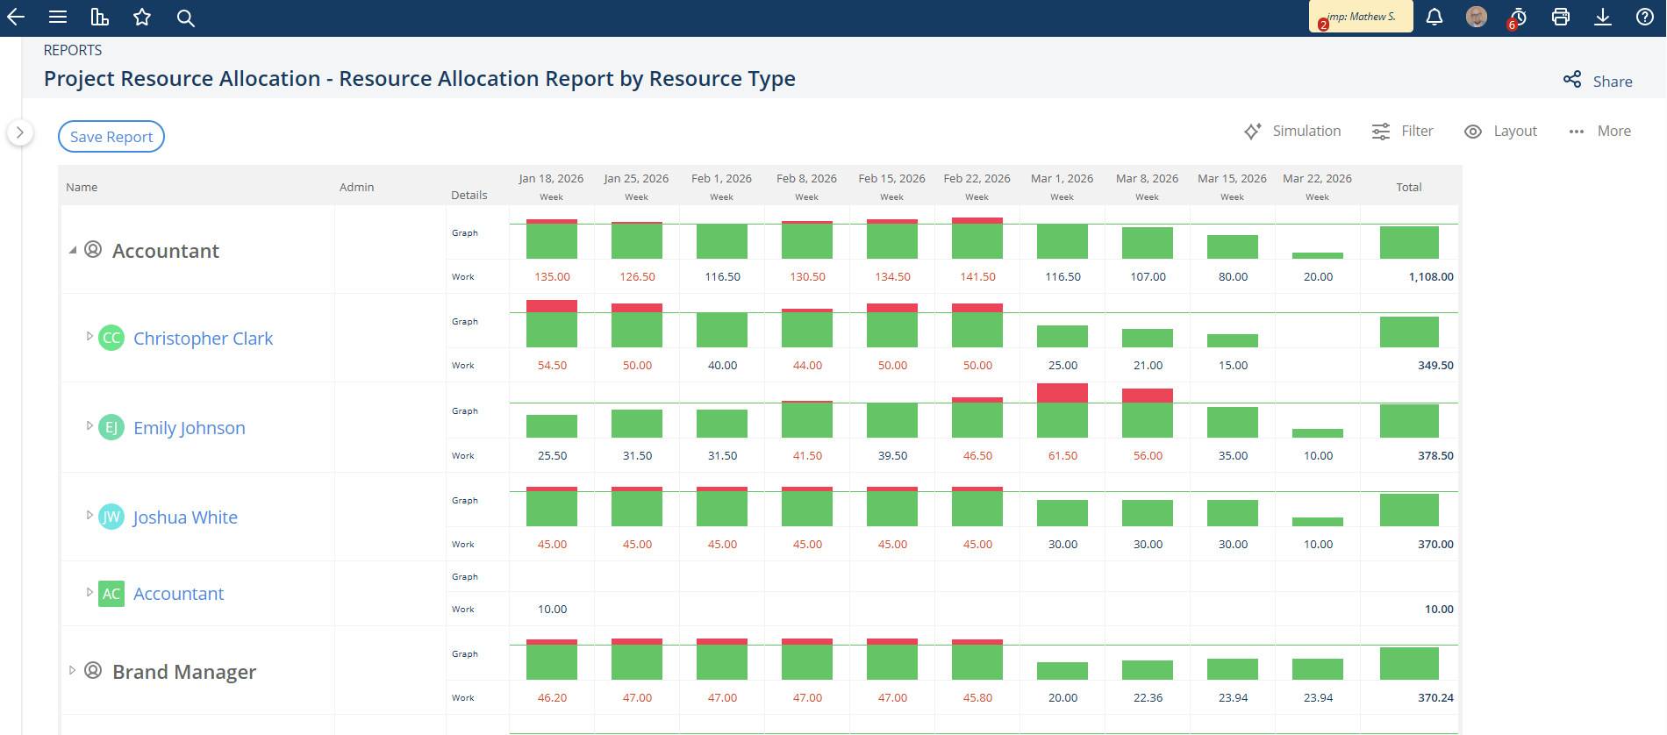Image resolution: width=1667 pixels, height=735 pixels.
Task: Click Emily Johnson's Mar 1 overallocated bar
Action: pos(1062,394)
